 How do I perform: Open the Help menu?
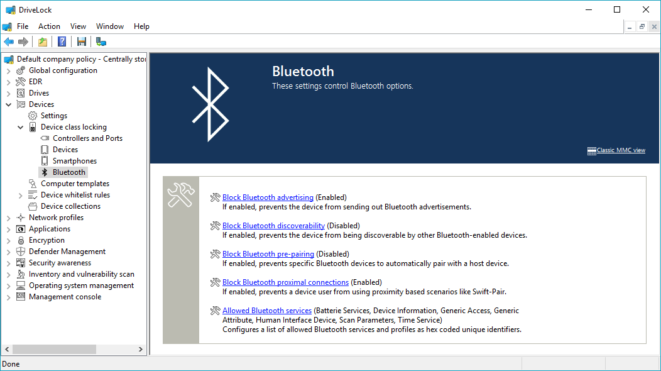pos(141,26)
